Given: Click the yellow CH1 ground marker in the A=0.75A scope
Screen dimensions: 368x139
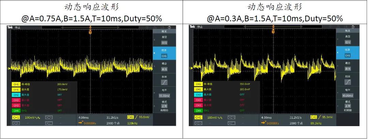Looking at the screenshot, I should coord(10,68).
